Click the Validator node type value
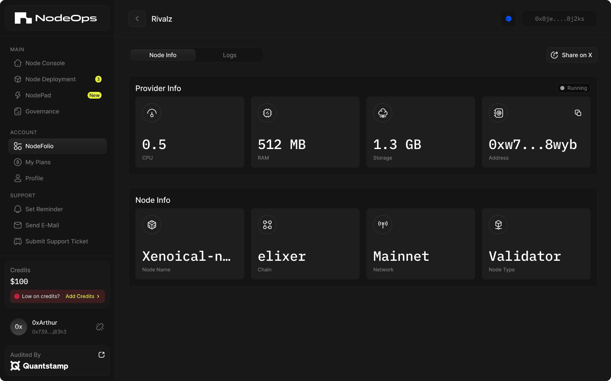611x381 pixels. coord(525,256)
